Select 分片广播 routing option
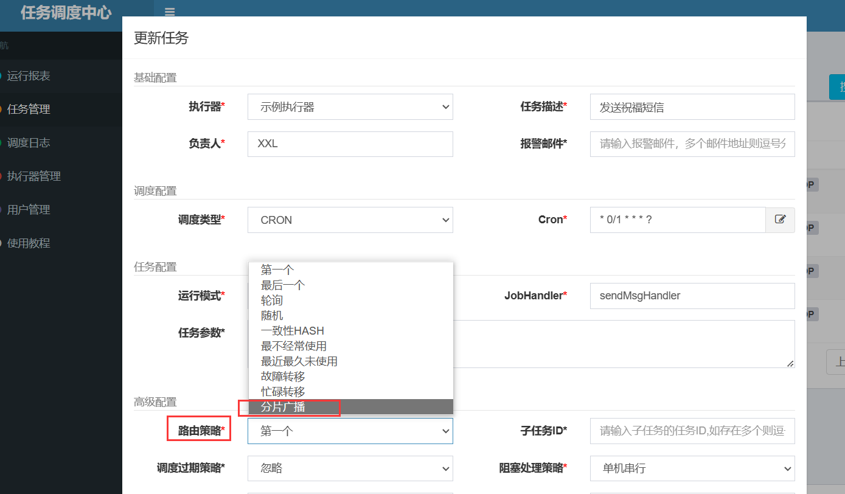845x494 pixels. coord(350,407)
